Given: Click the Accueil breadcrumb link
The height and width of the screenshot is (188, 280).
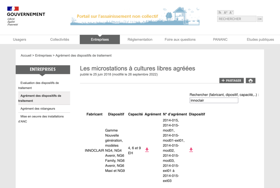Looking at the screenshot, I should pos(26,55).
